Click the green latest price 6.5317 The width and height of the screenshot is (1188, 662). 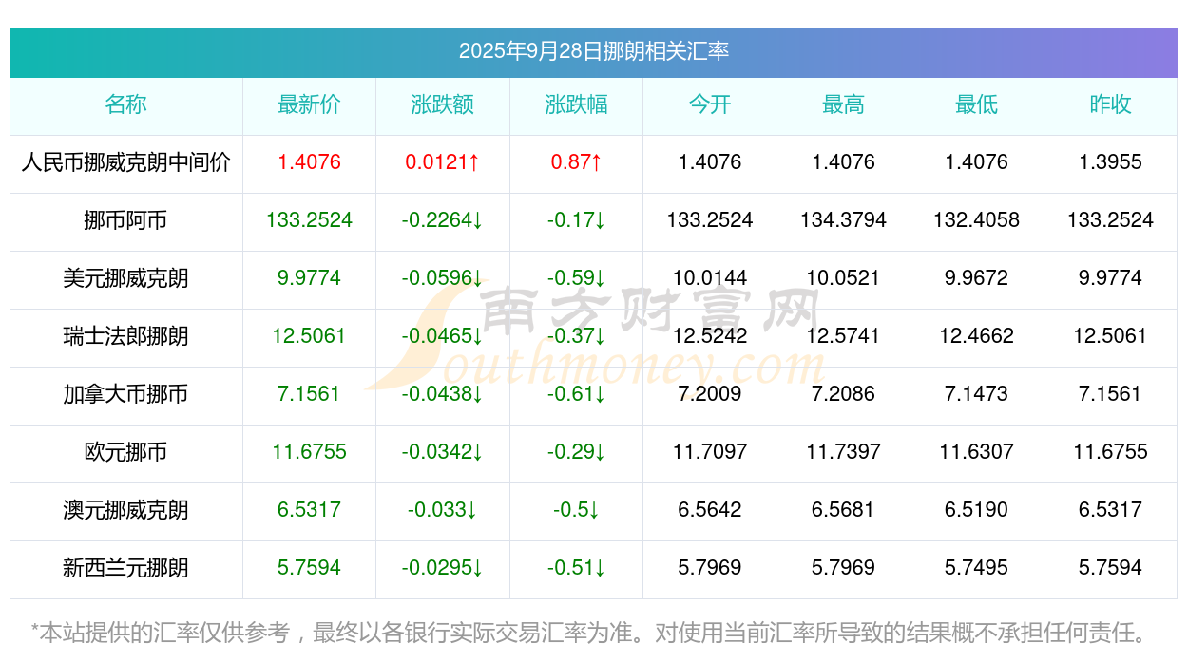click(x=309, y=510)
